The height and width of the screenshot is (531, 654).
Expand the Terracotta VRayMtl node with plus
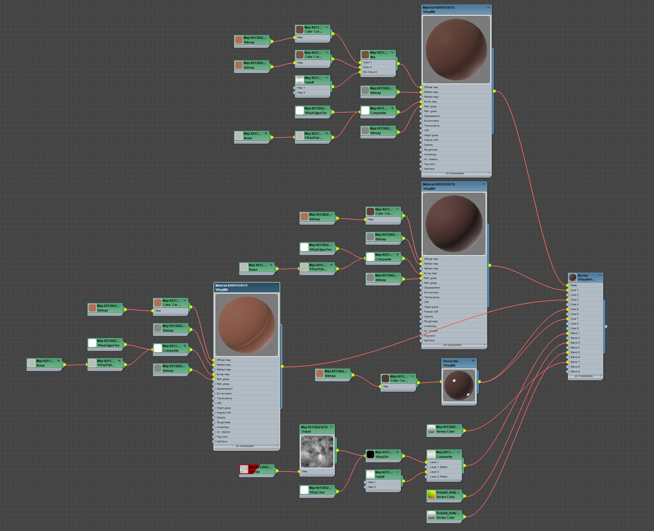coord(474,361)
